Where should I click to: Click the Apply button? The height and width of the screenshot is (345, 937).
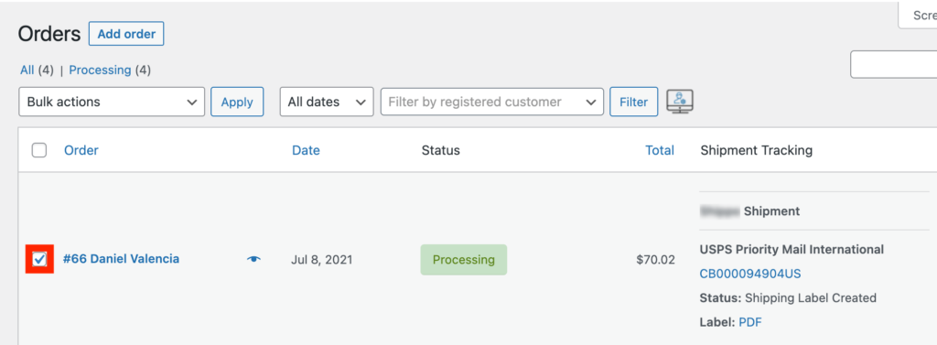pyautogui.click(x=237, y=102)
